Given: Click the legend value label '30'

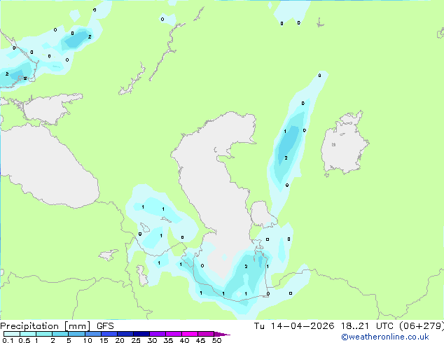Looking at the screenshot, I should pos(152,340).
